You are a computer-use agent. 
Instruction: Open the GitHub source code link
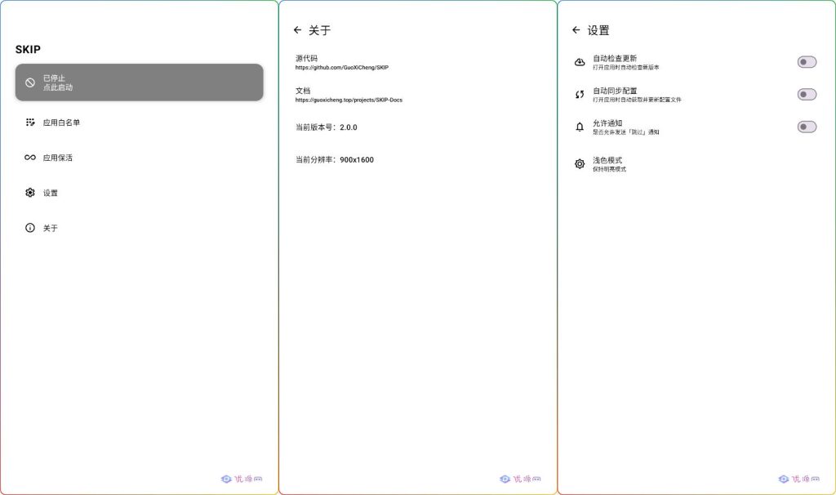(342, 68)
